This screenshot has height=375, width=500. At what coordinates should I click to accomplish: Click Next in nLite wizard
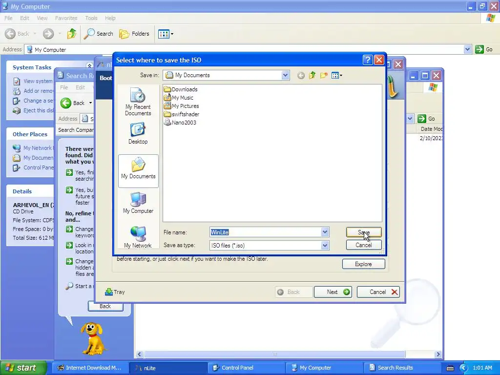[x=333, y=292]
